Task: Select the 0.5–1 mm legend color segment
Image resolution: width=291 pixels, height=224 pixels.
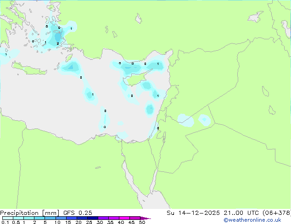Action: tap(18, 218)
